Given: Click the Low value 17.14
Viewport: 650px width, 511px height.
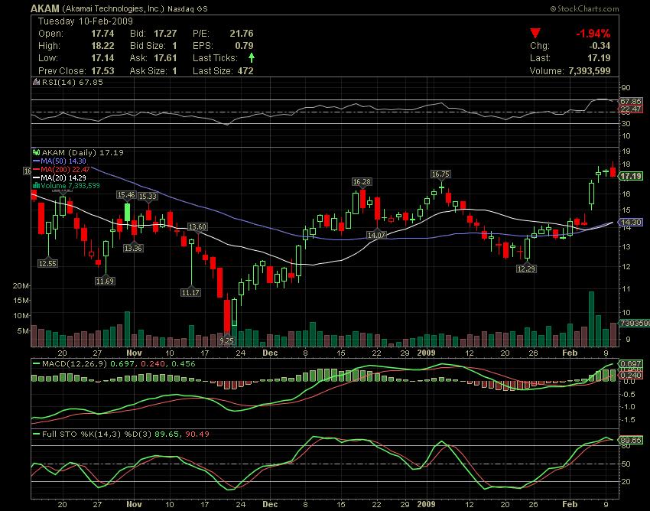Looking at the screenshot, I should click(x=102, y=58).
